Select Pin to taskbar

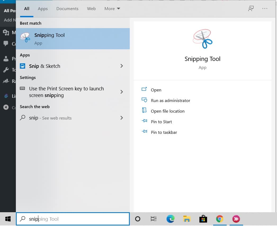point(164,132)
